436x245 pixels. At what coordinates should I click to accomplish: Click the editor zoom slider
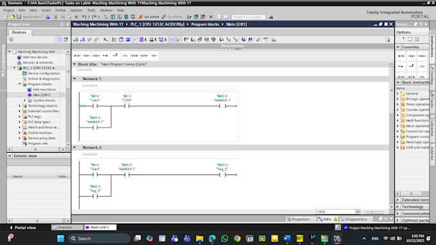pos(374,212)
